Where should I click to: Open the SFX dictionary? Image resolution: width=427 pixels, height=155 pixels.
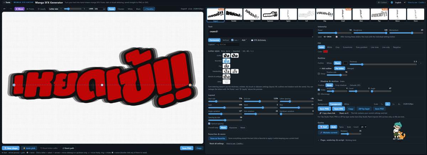click(x=258, y=40)
